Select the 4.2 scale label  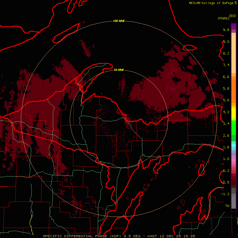pyautogui.click(x=226, y=112)
